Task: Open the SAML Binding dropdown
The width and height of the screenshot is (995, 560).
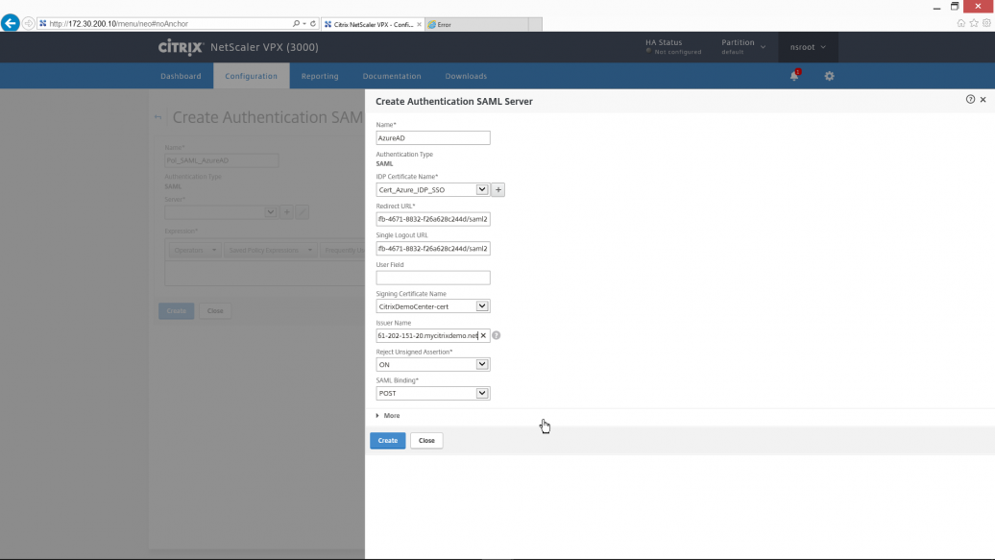Action: 482,394
